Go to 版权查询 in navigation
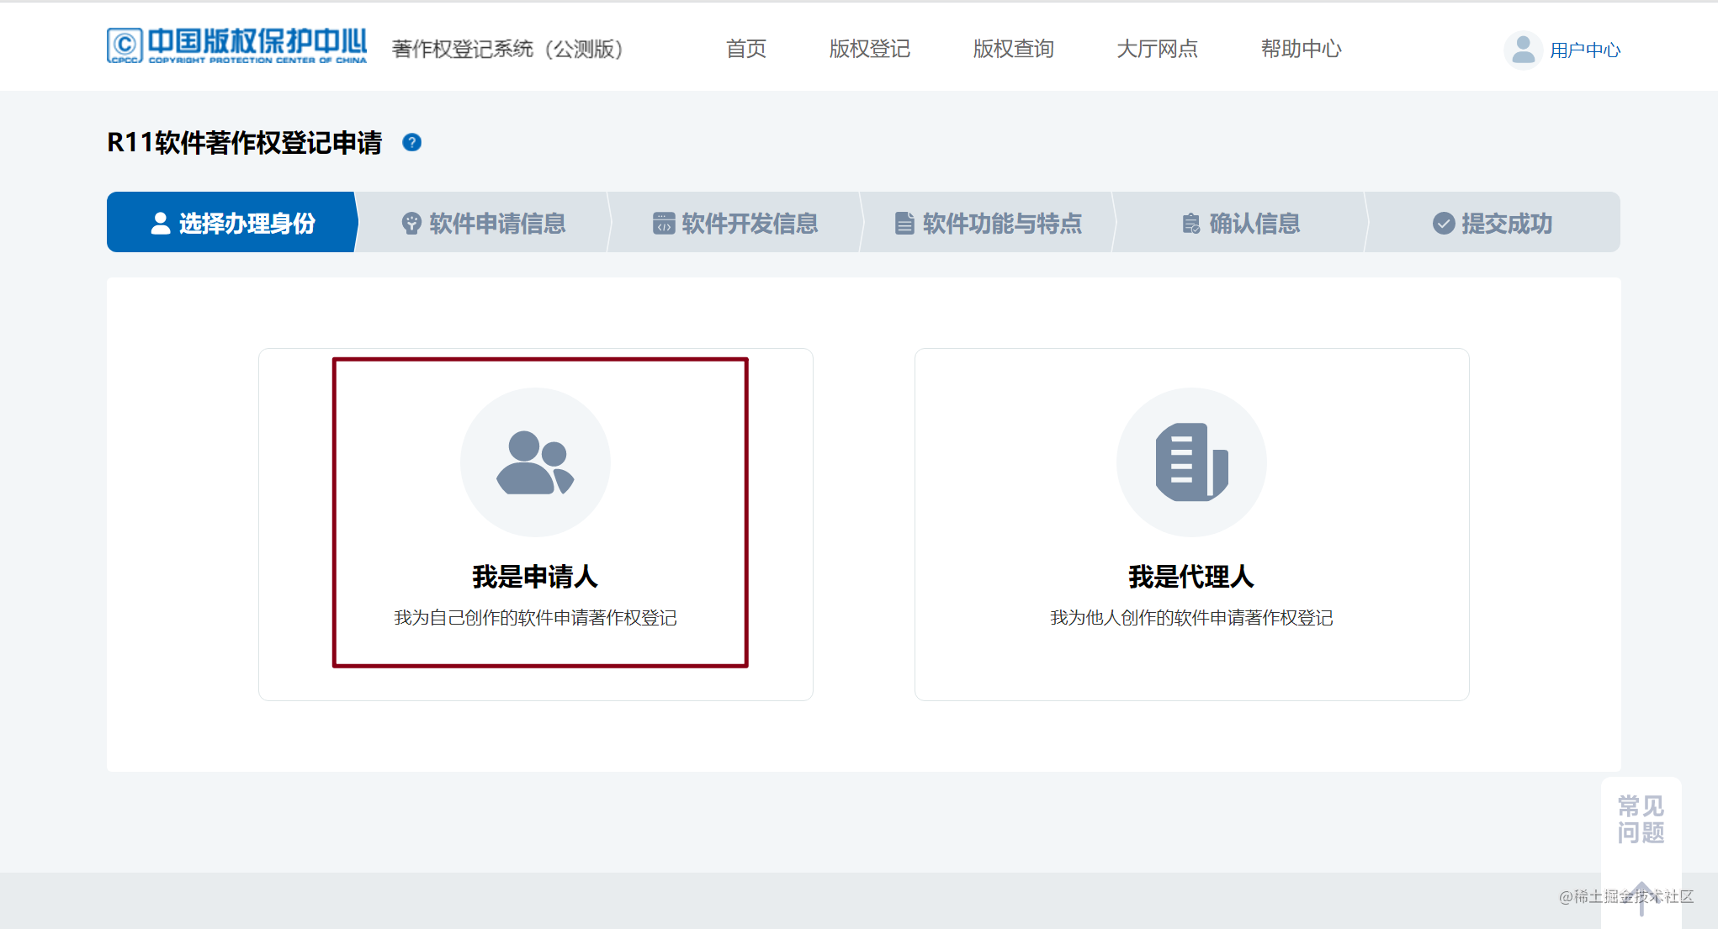Screen dimensions: 1718x929 coord(1014,49)
